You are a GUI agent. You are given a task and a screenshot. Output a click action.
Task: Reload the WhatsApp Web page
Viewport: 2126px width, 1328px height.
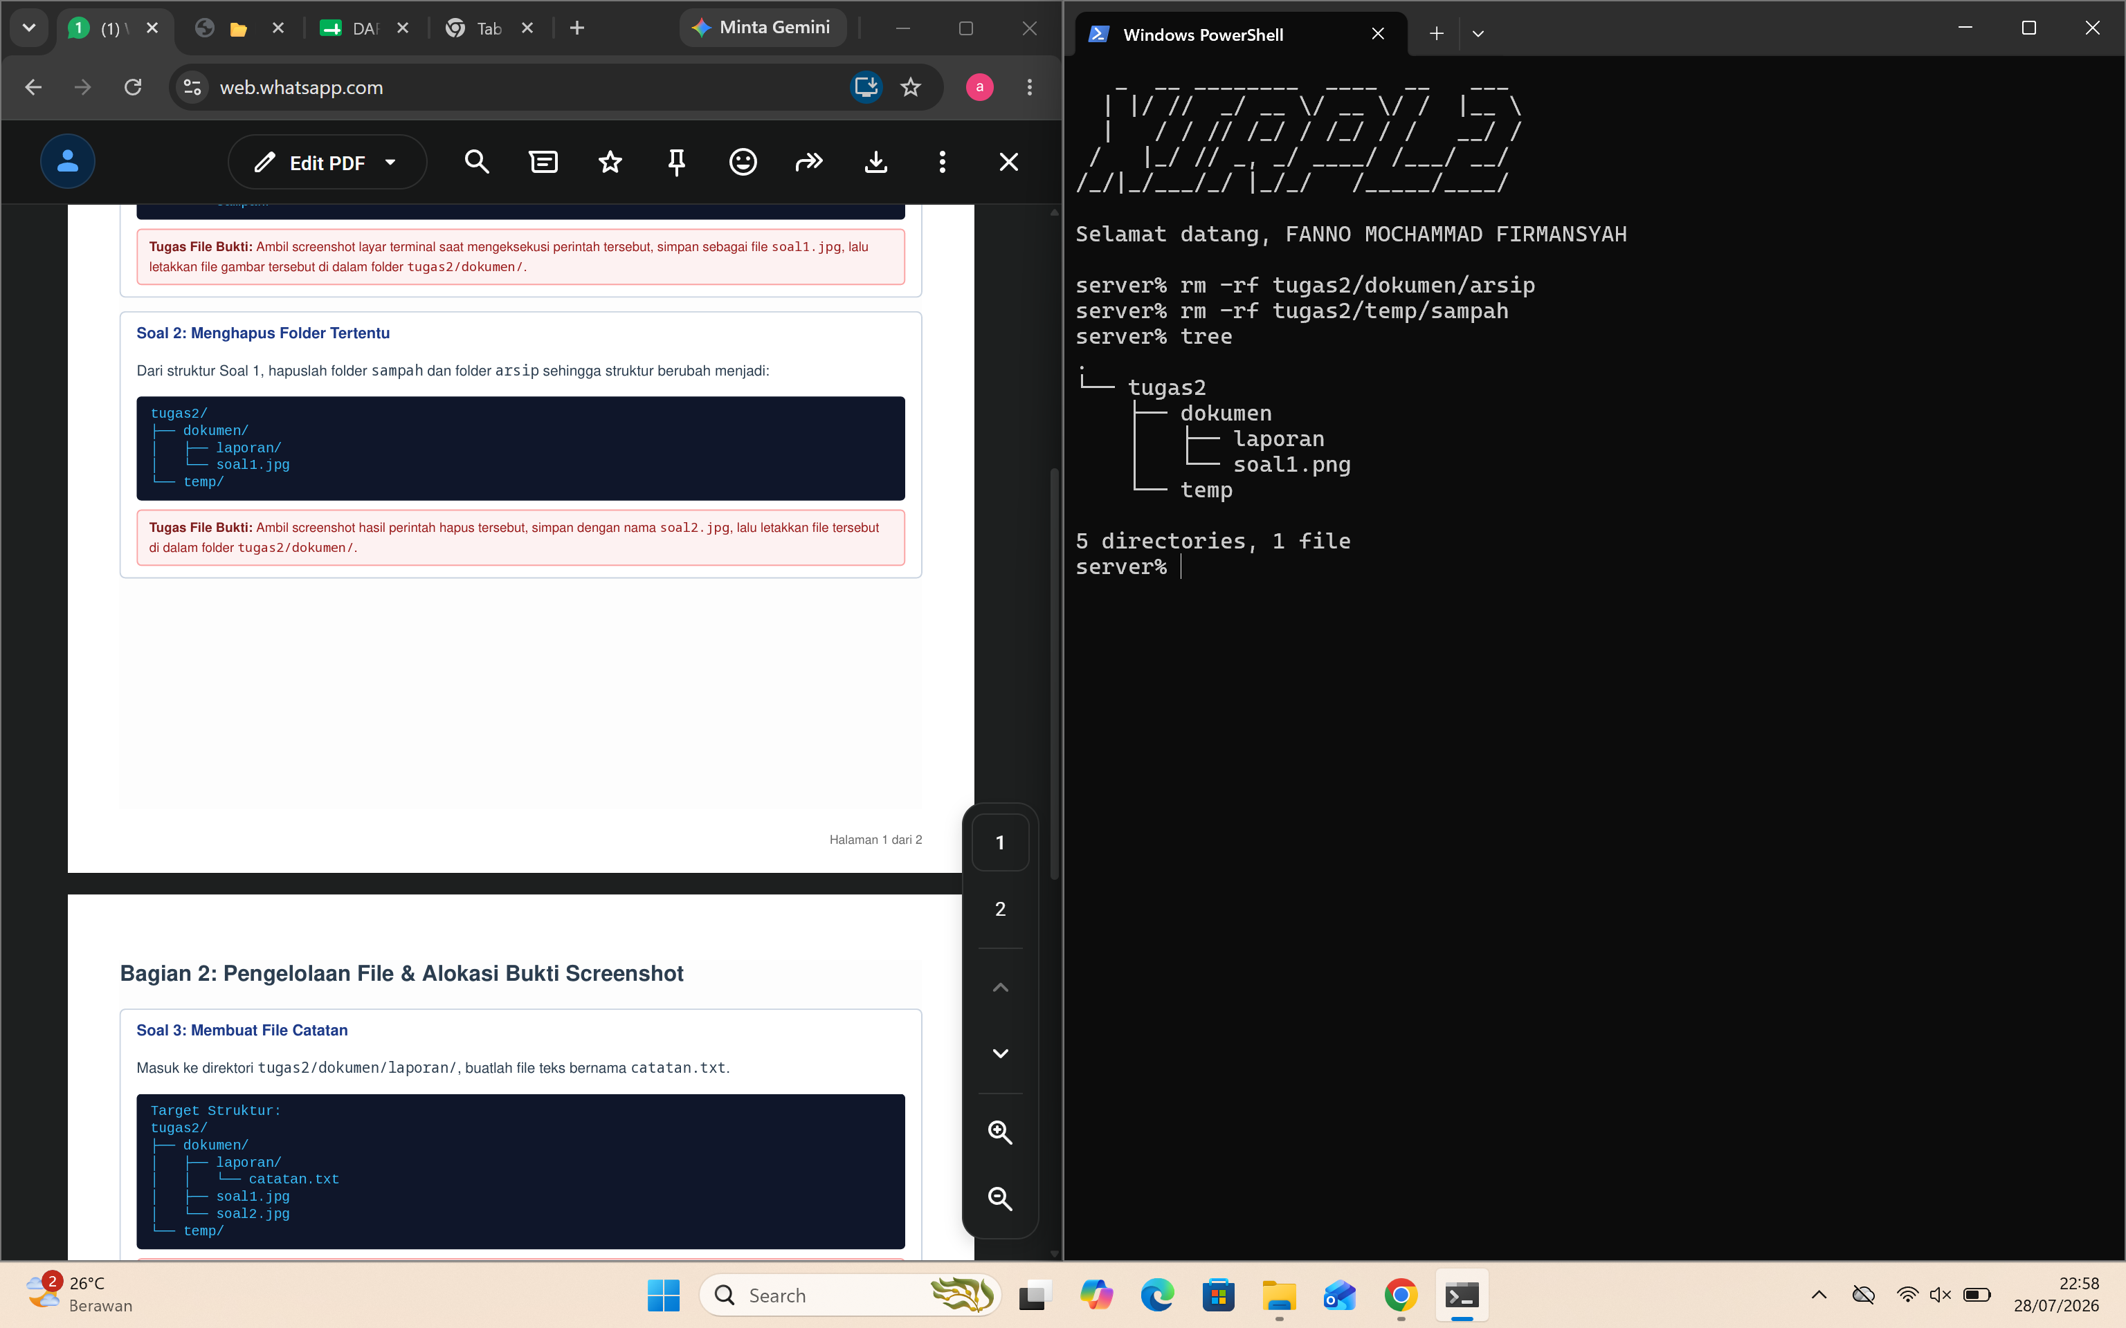point(133,87)
